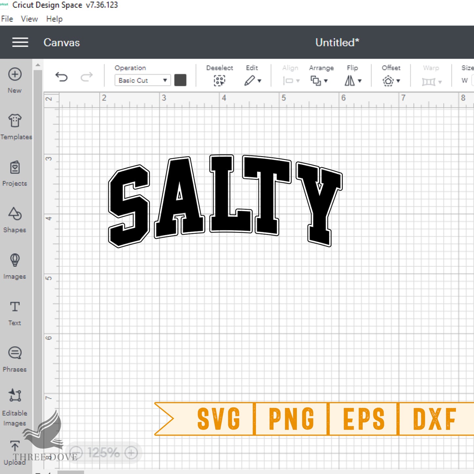Undo the last action
Image resolution: width=474 pixels, height=474 pixels.
coord(61,77)
